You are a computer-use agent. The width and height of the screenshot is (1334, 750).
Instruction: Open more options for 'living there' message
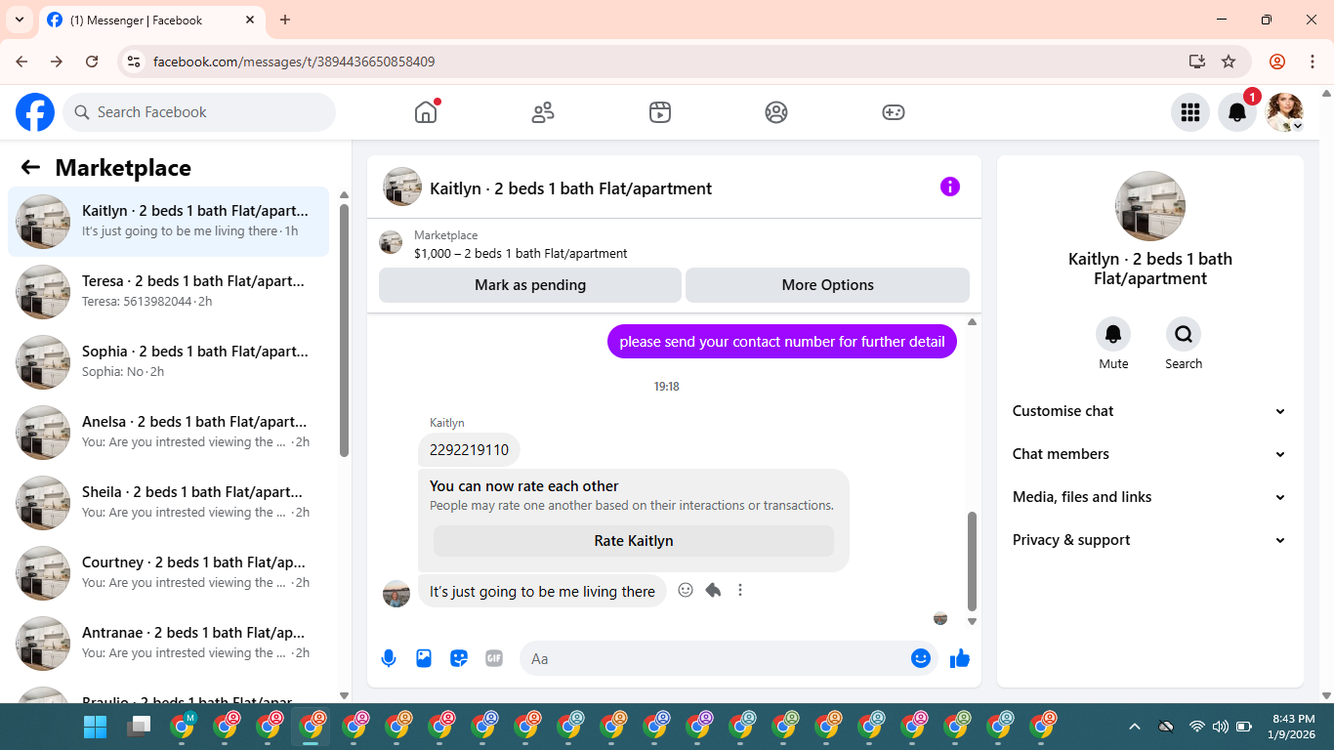[x=740, y=590]
